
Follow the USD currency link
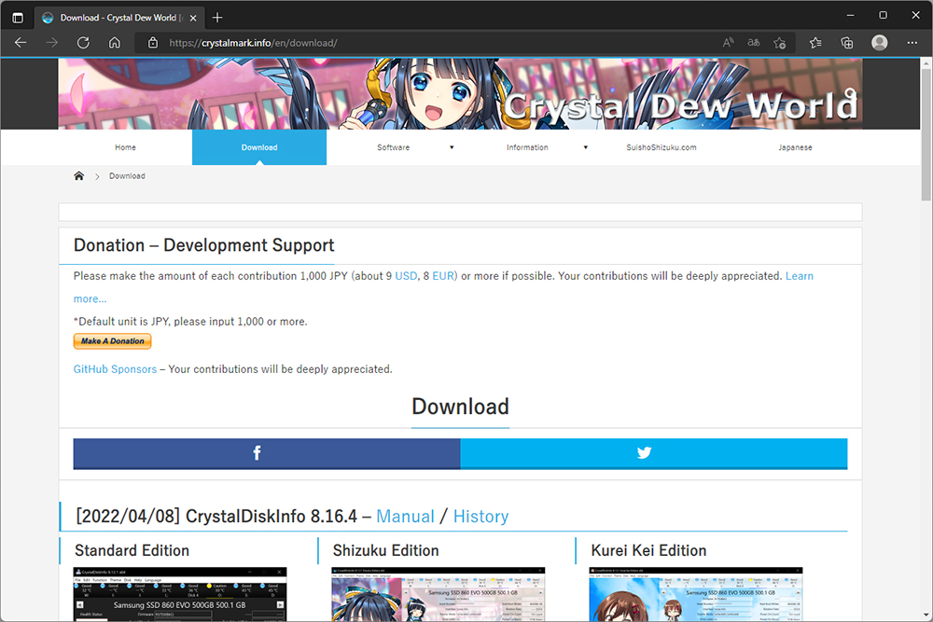(406, 276)
